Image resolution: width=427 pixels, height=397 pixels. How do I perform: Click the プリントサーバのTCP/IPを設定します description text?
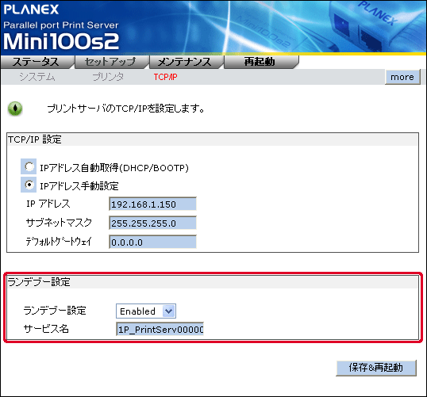coord(126,109)
